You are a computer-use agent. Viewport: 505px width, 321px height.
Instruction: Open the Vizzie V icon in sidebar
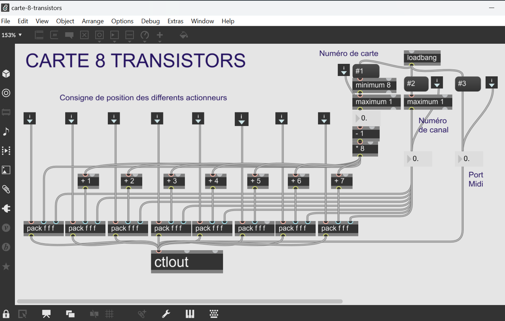point(6,228)
